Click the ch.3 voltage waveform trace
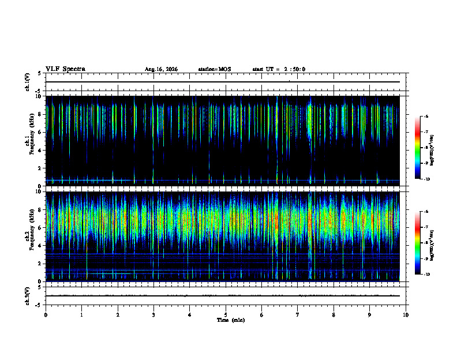The width and height of the screenshot is (457, 353). [x=223, y=296]
